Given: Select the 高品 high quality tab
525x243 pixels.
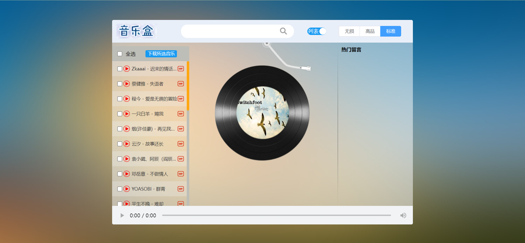Looking at the screenshot, I should (x=370, y=31).
